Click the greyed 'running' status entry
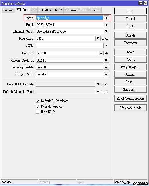Image resolution: width=149 pixels, height=186 pixels. click(45, 182)
